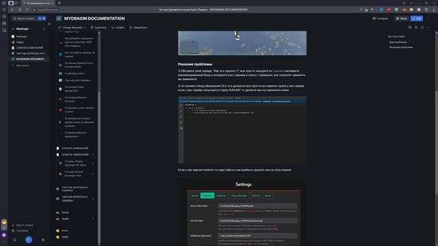The image size is (438, 246).
Task: Click the browser address bar
Action: (48, 10)
